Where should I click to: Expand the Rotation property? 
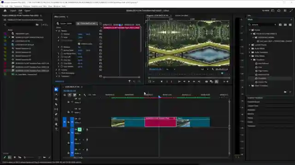pos(59,47)
